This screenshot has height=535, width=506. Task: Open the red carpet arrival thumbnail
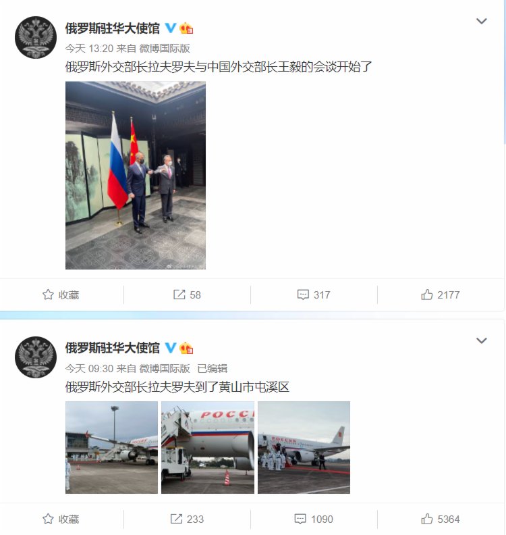[x=304, y=447]
